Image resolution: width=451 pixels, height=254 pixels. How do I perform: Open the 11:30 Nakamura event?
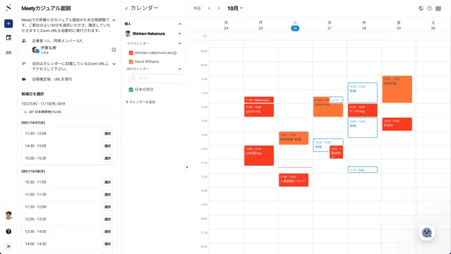(x=259, y=100)
